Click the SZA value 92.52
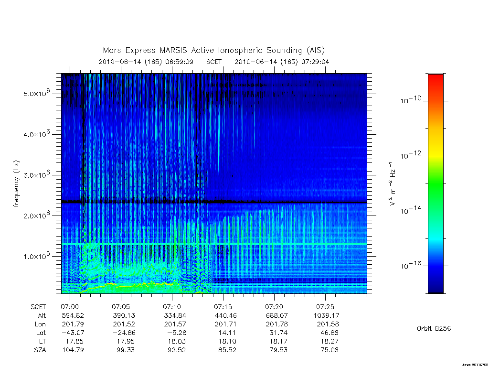This screenshot has width=489, height=367. [177, 350]
